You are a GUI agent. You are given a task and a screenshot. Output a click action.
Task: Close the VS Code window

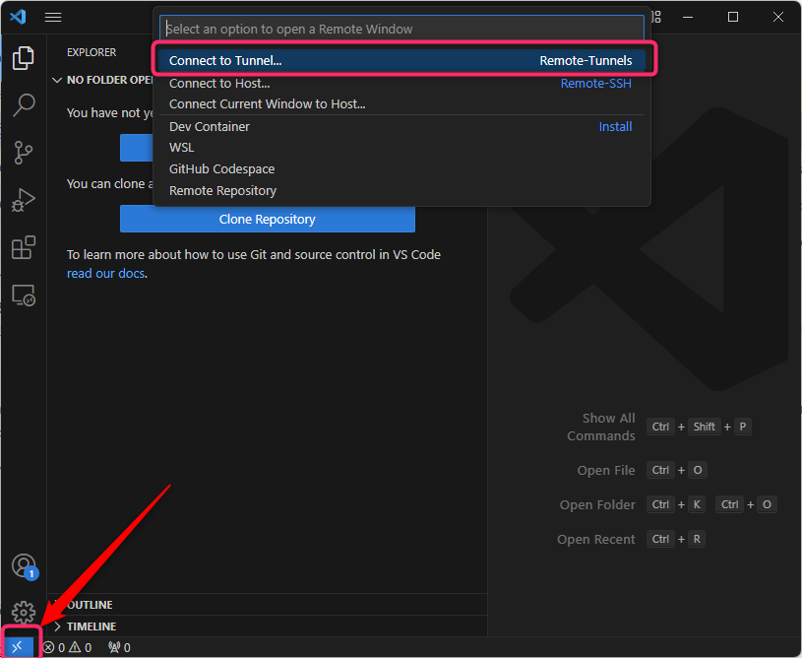pos(778,18)
